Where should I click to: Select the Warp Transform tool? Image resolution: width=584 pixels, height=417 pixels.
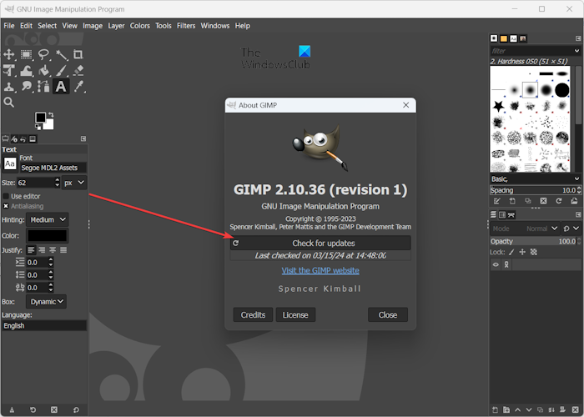click(x=26, y=70)
